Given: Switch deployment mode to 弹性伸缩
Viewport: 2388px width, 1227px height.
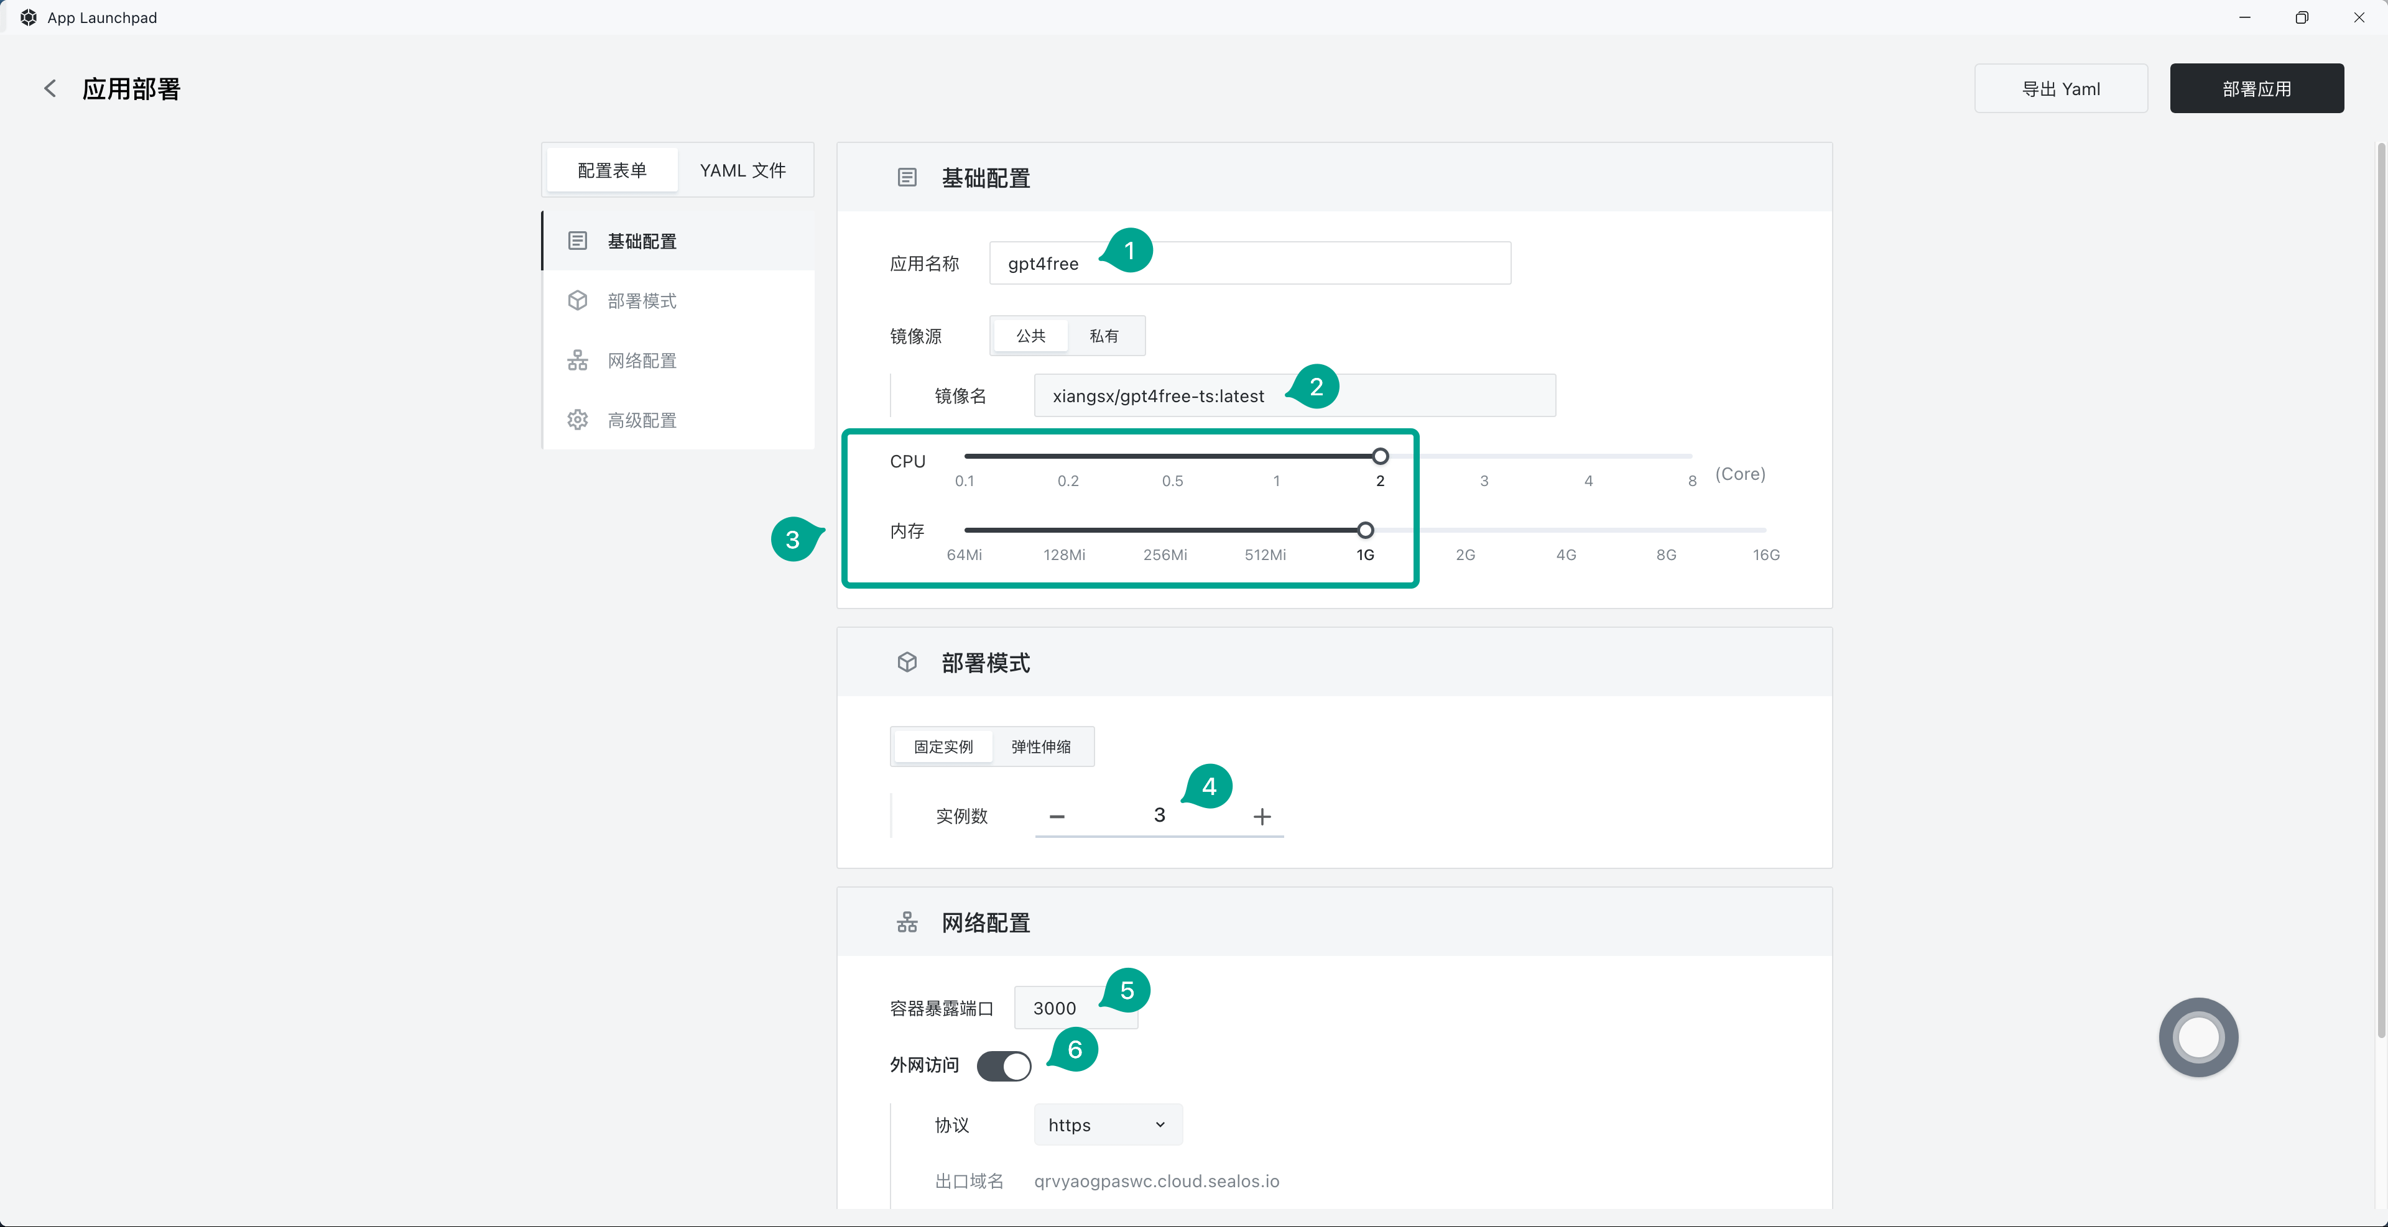Looking at the screenshot, I should (x=1040, y=747).
